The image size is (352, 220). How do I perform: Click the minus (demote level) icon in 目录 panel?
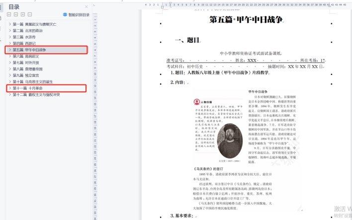(x=30, y=15)
